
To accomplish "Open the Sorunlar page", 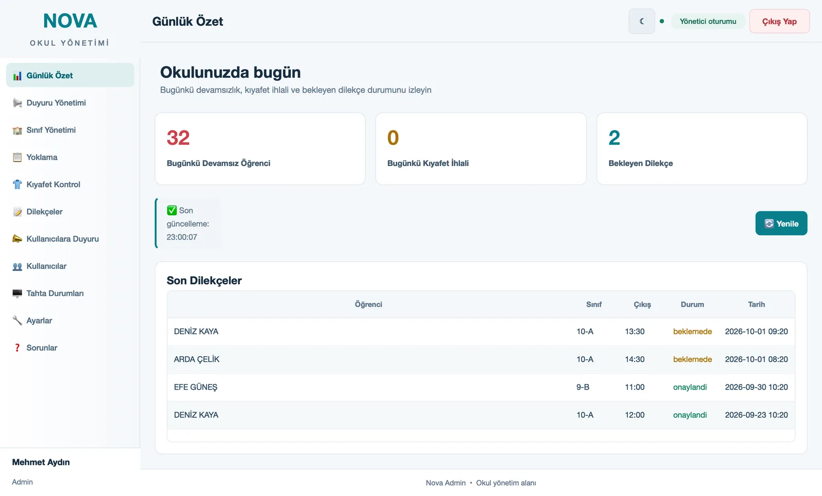I will tap(70, 348).
